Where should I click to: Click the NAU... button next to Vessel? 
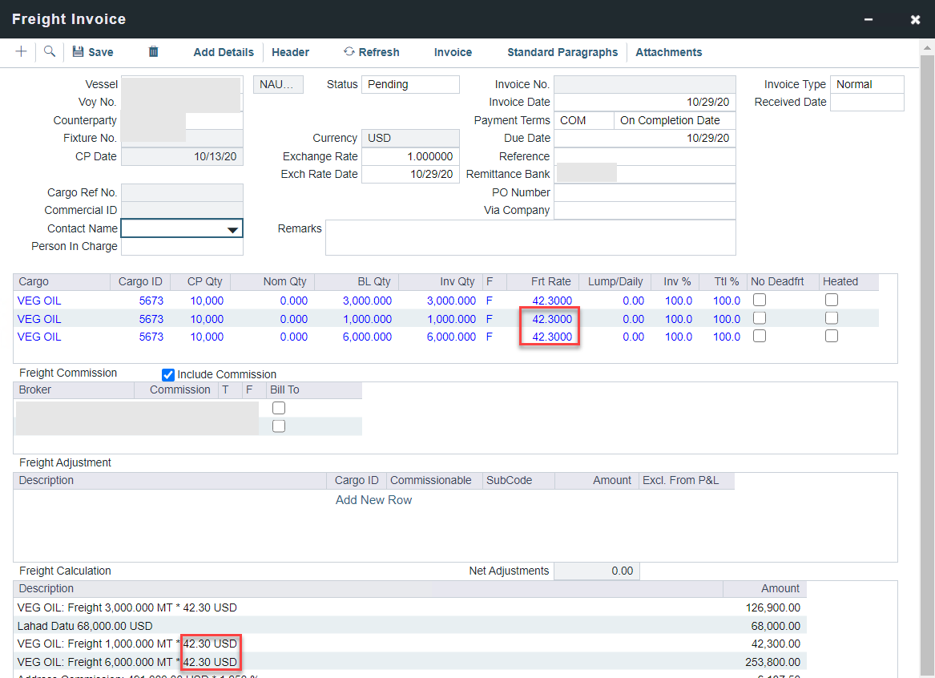278,84
